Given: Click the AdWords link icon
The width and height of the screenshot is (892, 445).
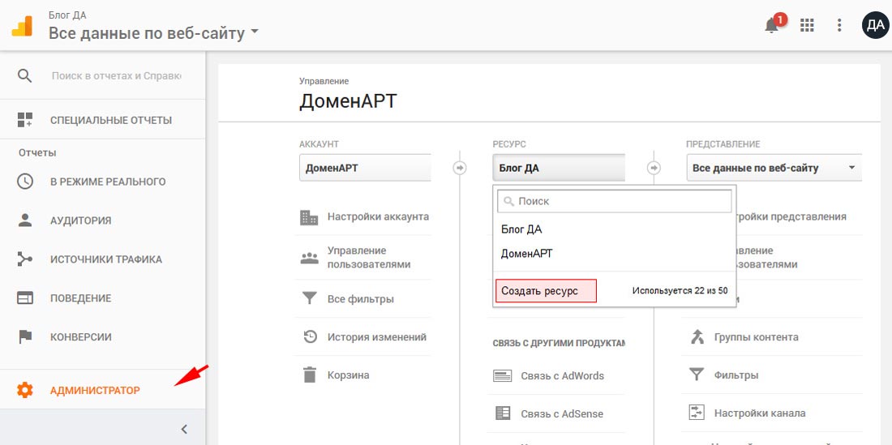Looking at the screenshot, I should tap(502, 375).
